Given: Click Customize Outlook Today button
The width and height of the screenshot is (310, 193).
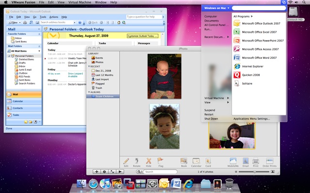Looking at the screenshot, I should (x=142, y=36).
